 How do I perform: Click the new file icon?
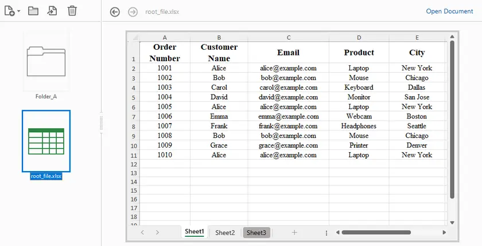point(10,11)
